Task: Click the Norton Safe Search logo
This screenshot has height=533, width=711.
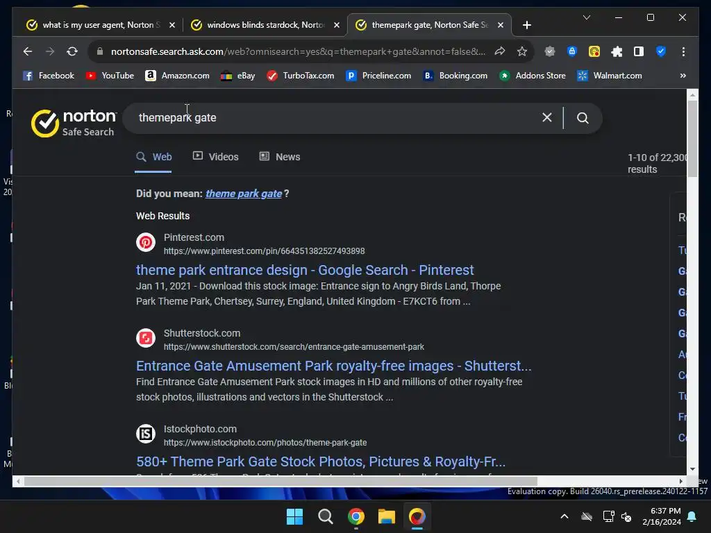Action: 74,123
